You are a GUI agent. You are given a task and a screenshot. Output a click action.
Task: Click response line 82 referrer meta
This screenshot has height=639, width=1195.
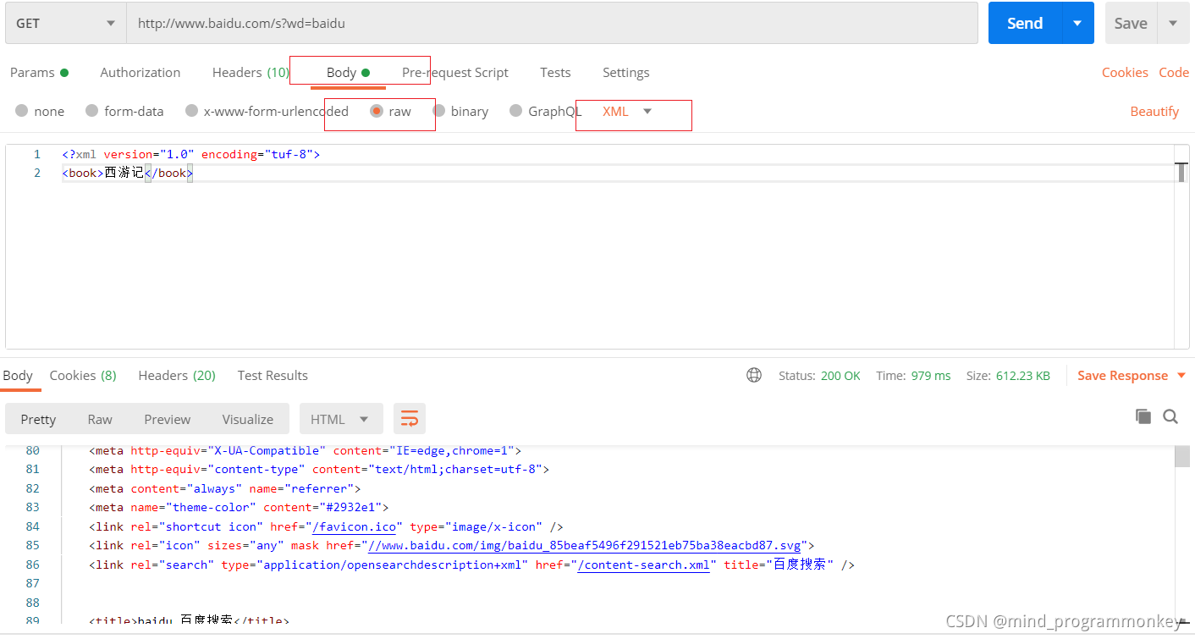224,488
